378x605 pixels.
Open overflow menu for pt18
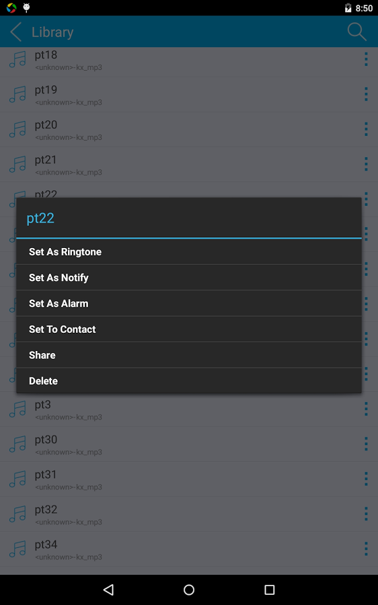(x=366, y=59)
